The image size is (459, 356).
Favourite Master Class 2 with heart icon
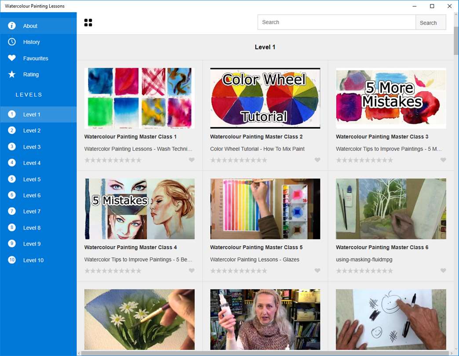click(x=317, y=160)
